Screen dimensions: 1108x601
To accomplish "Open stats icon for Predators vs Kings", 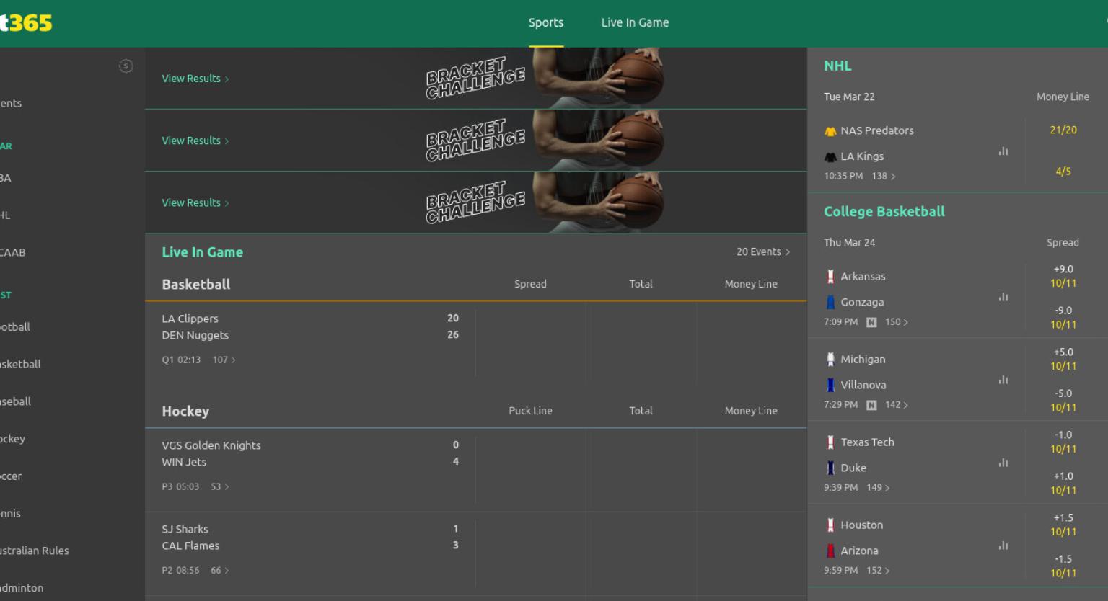I will click(x=1003, y=151).
